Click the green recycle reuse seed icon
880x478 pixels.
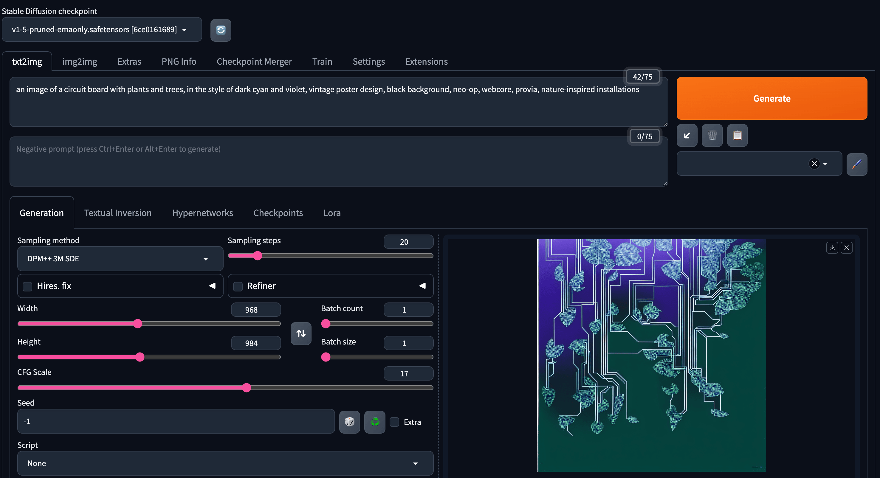tap(374, 422)
